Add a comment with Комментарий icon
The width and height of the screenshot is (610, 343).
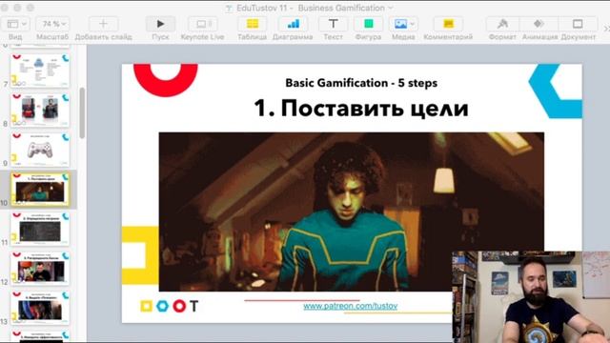448,24
